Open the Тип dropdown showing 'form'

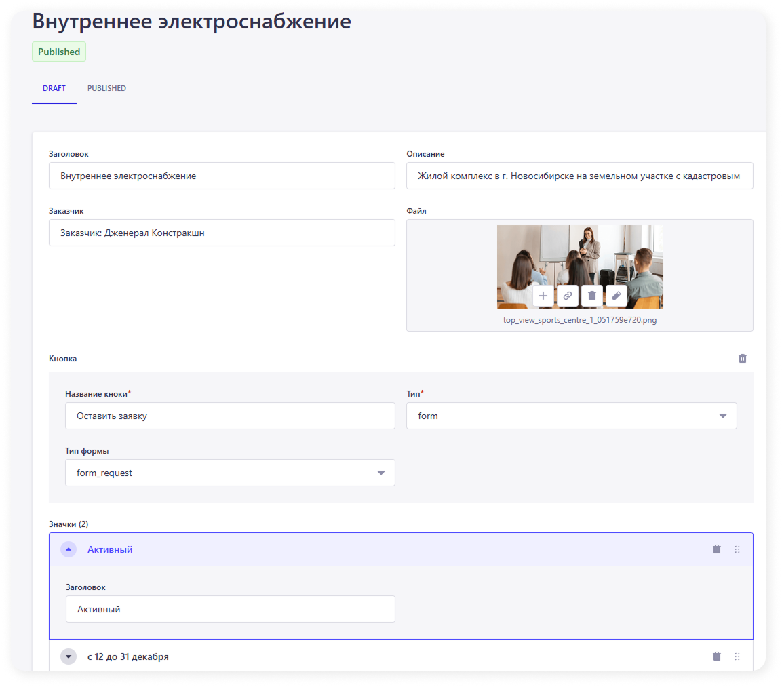pyautogui.click(x=571, y=416)
